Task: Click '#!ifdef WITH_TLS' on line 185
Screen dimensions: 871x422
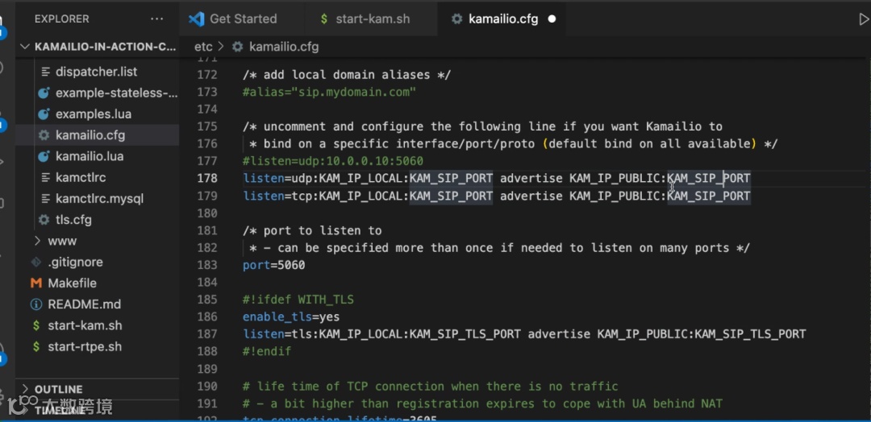Action: [x=298, y=300]
